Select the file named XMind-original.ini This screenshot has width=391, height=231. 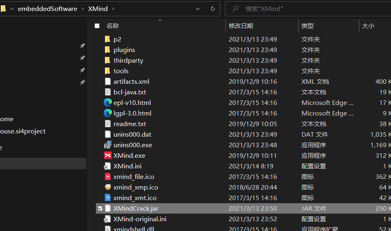coord(140,219)
